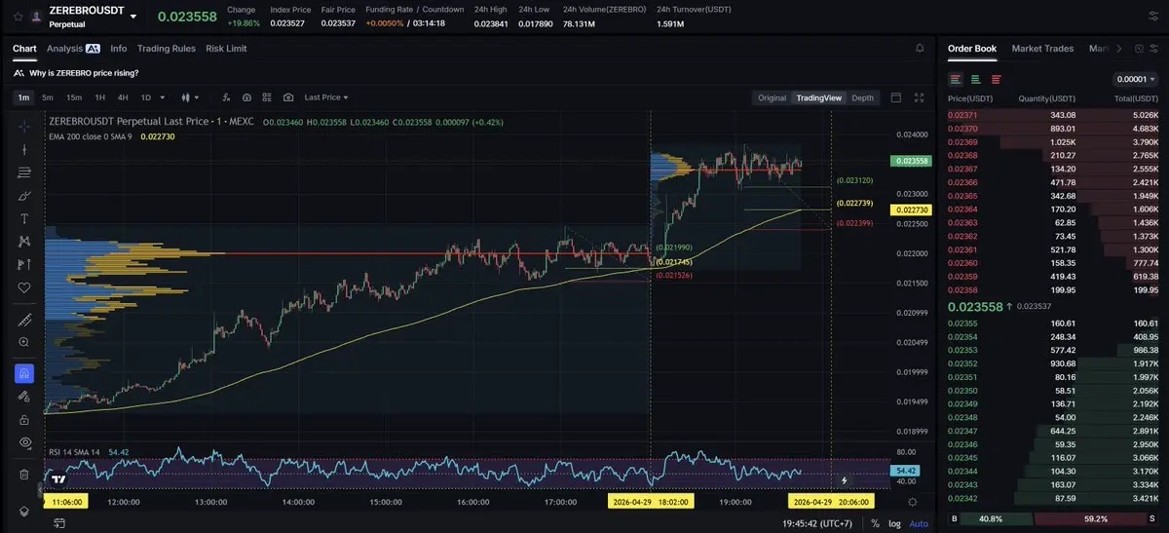The width and height of the screenshot is (1169, 533).
Task: Switch to the 1H timeframe
Action: (99, 97)
